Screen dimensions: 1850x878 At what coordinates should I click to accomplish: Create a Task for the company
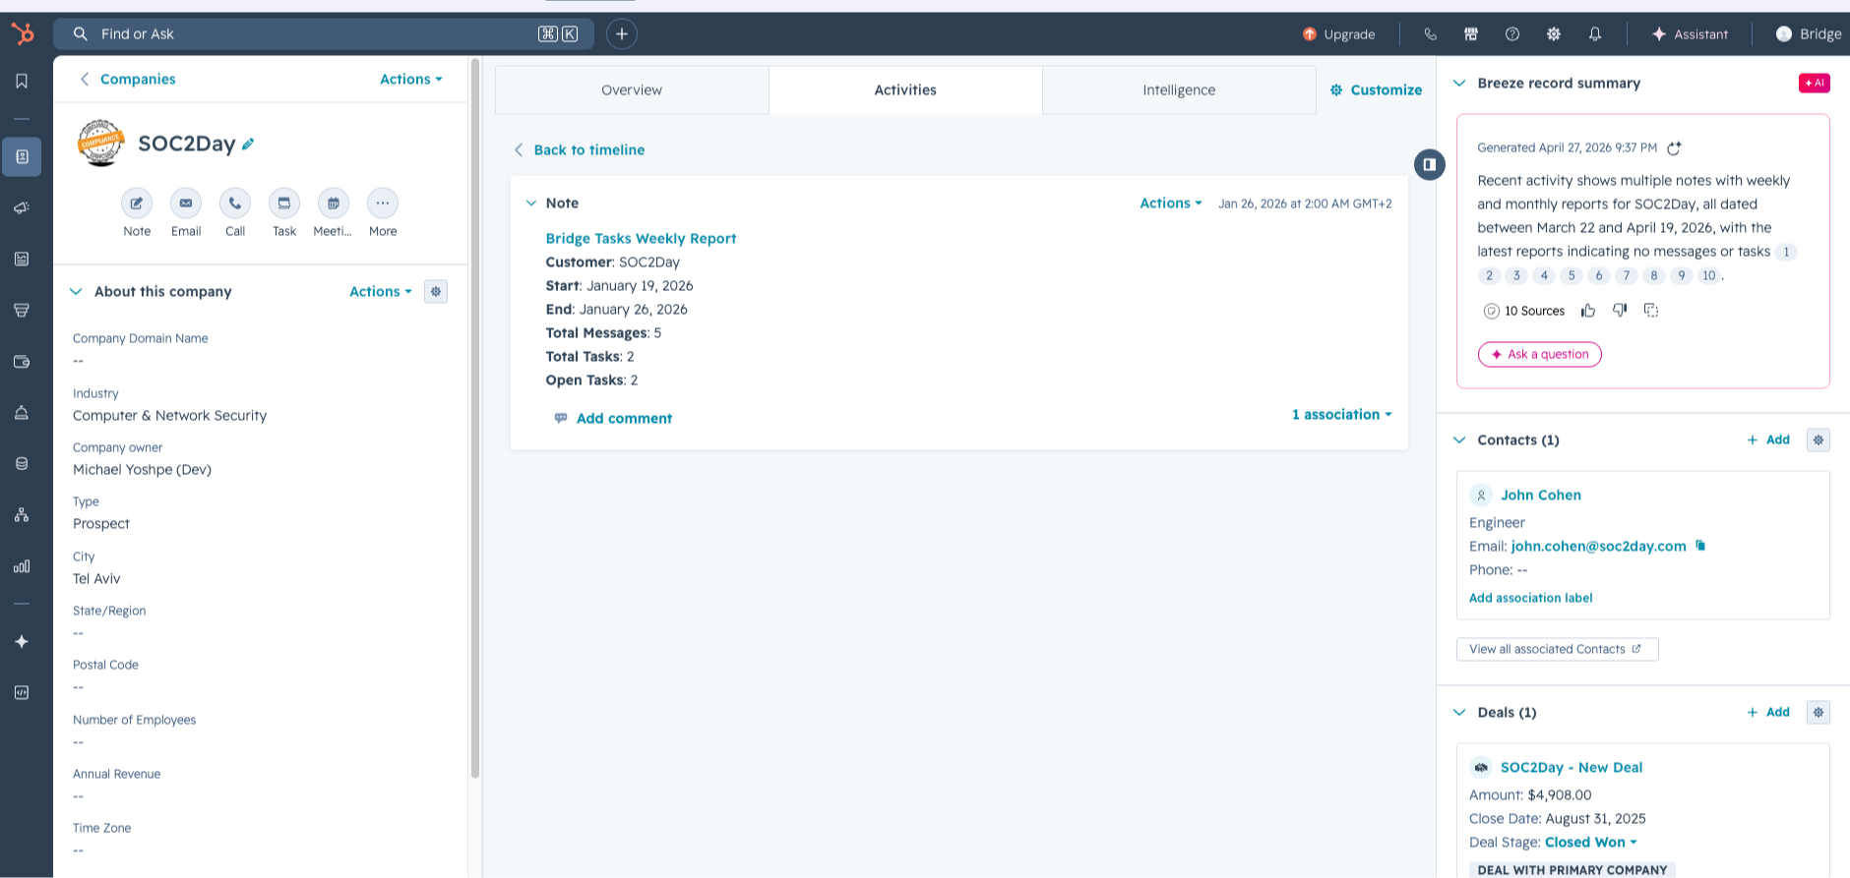[x=284, y=204]
